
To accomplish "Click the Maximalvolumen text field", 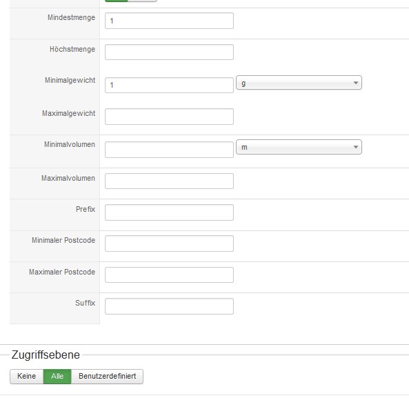I will 169,181.
